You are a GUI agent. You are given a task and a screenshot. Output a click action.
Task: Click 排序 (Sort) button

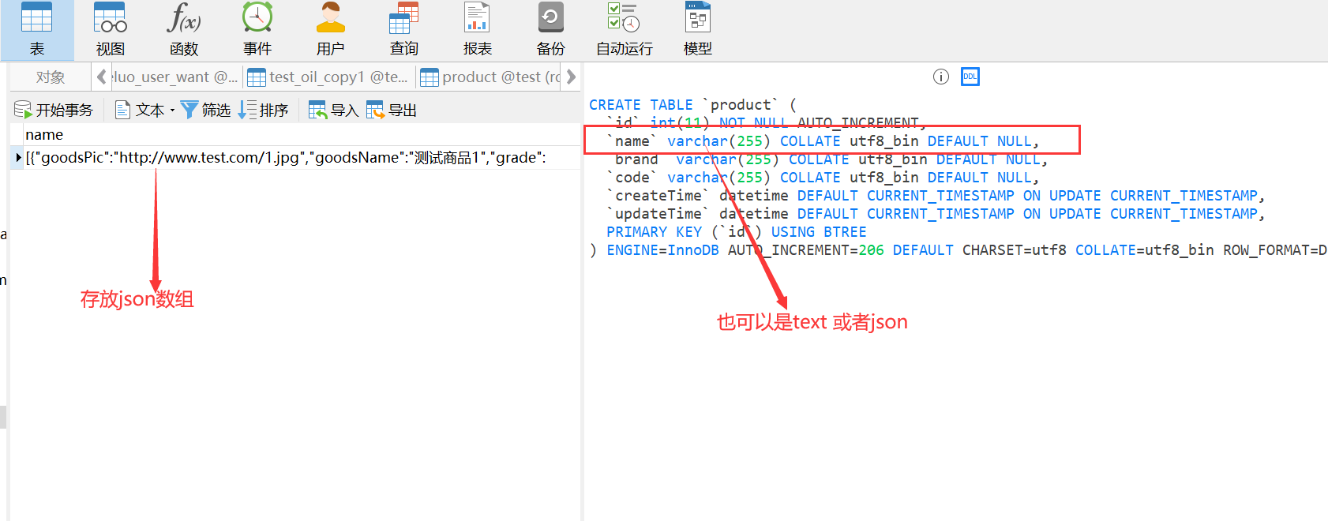(263, 110)
